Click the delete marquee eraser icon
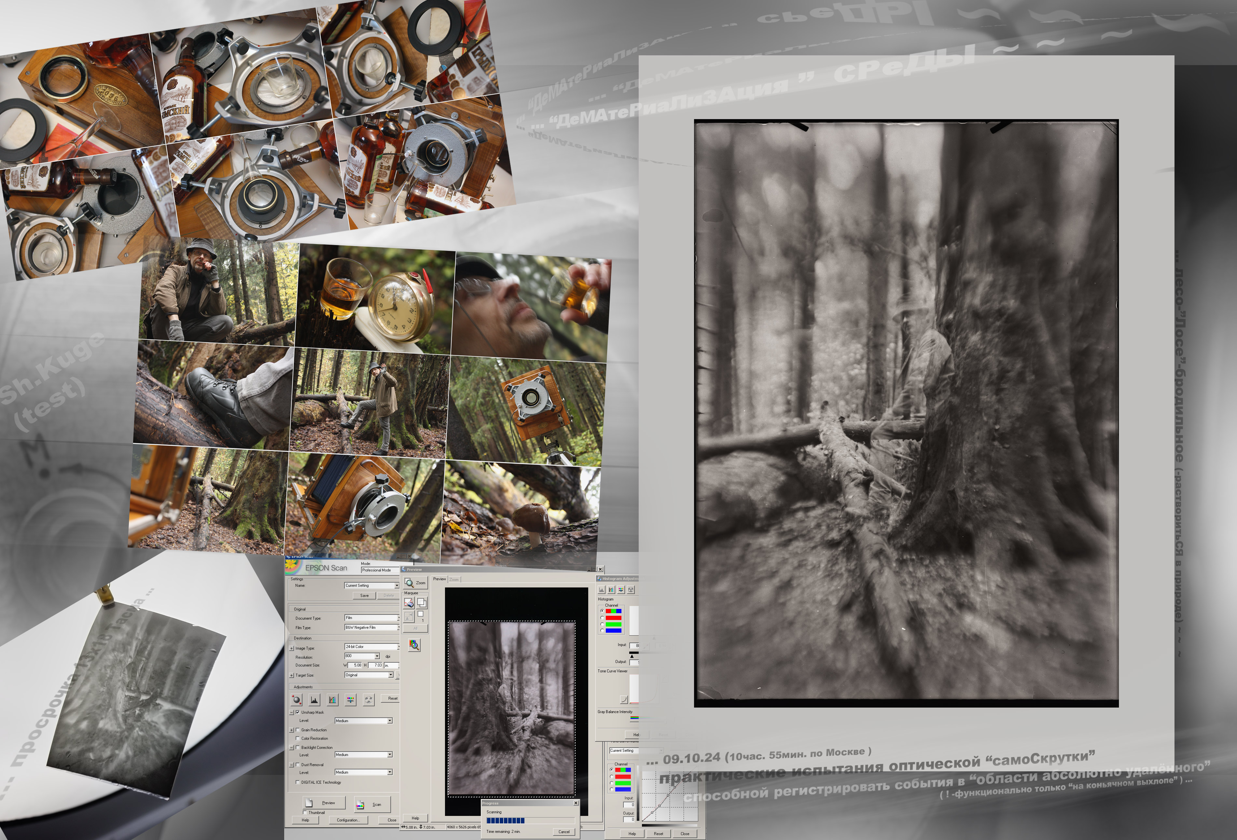This screenshot has height=840, width=1237. point(409,603)
